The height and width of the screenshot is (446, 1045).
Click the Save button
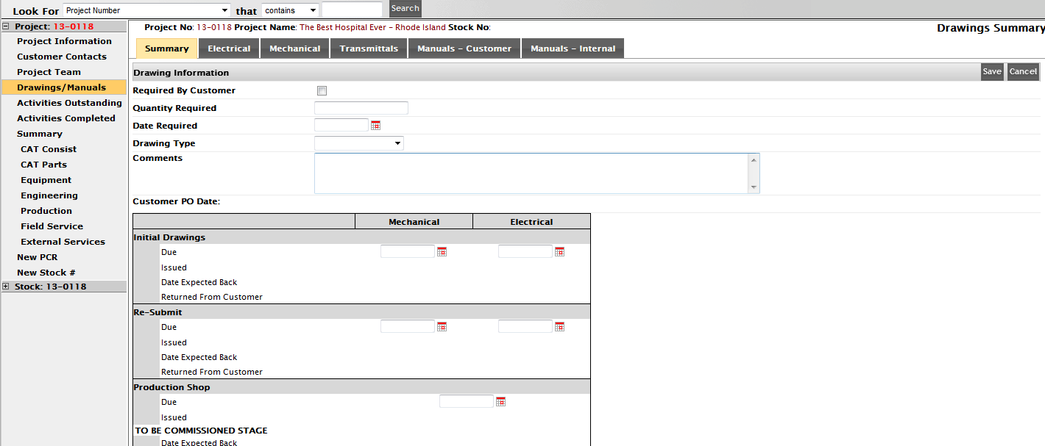(x=992, y=71)
